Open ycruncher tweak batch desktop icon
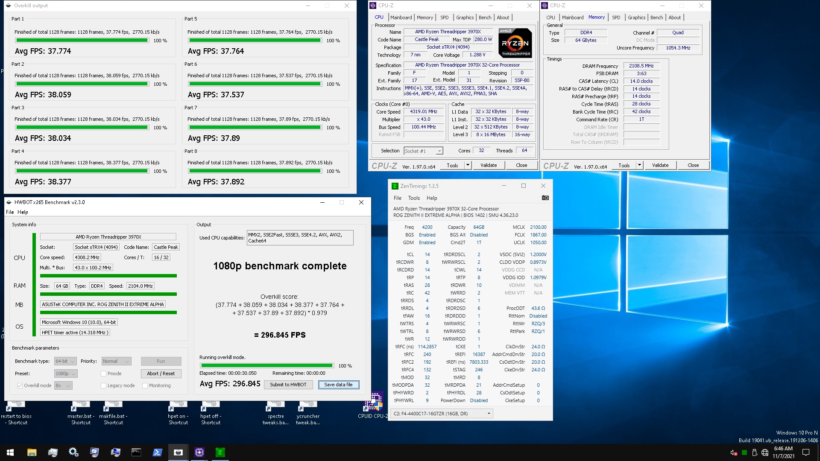This screenshot has width=820, height=461. click(x=308, y=412)
